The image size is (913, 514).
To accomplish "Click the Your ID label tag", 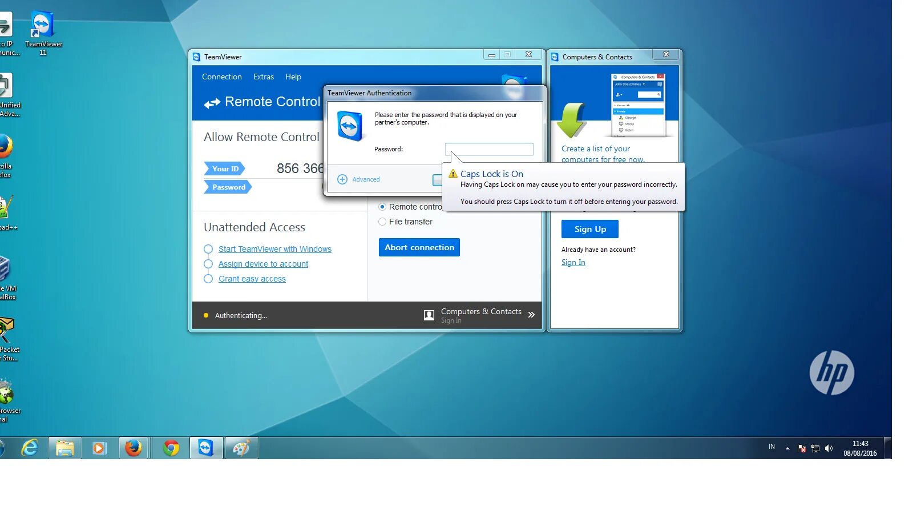I will click(225, 168).
